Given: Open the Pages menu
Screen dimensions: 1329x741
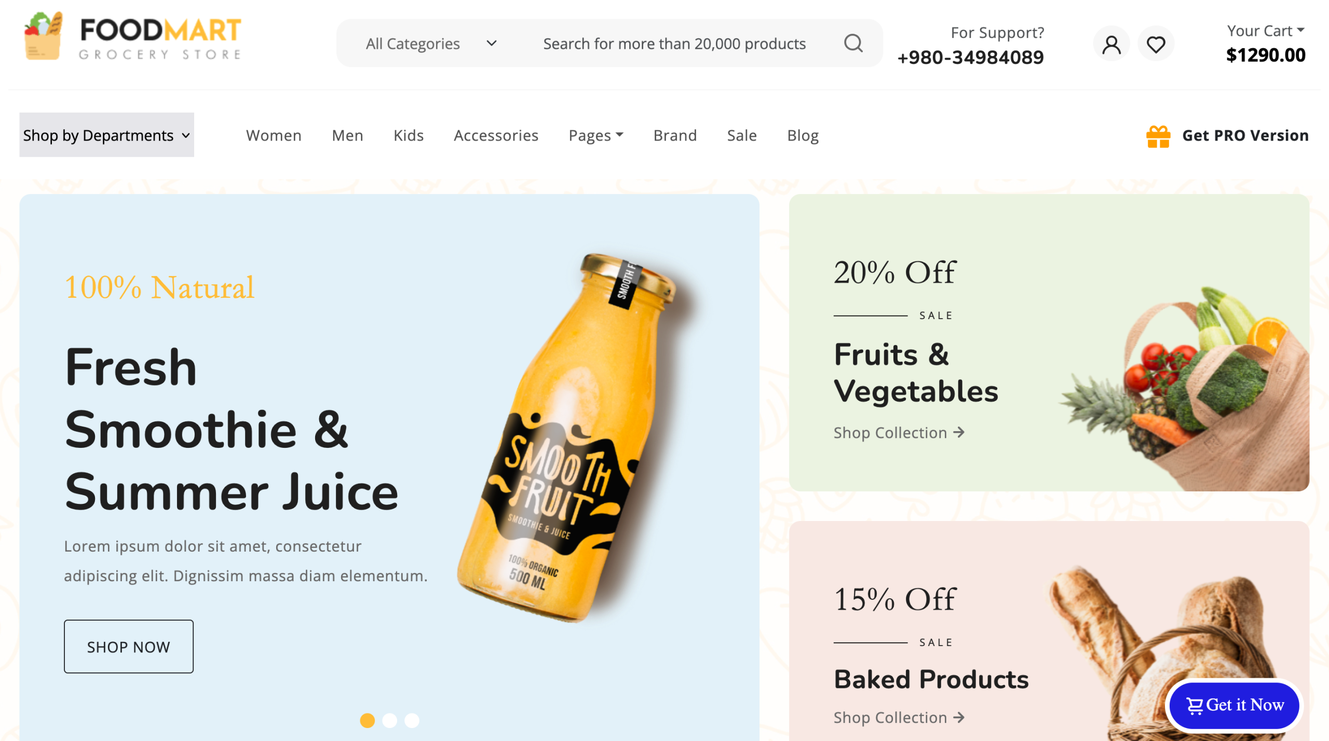Looking at the screenshot, I should [x=595, y=135].
